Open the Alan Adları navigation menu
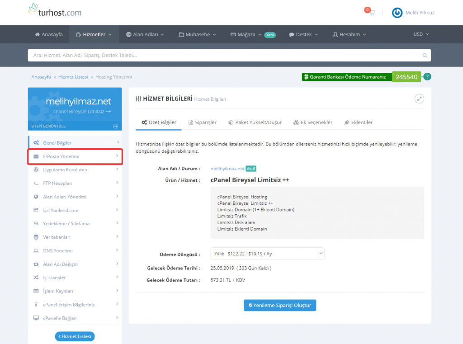Image resolution: width=463 pixels, height=344 pixels. coord(145,34)
